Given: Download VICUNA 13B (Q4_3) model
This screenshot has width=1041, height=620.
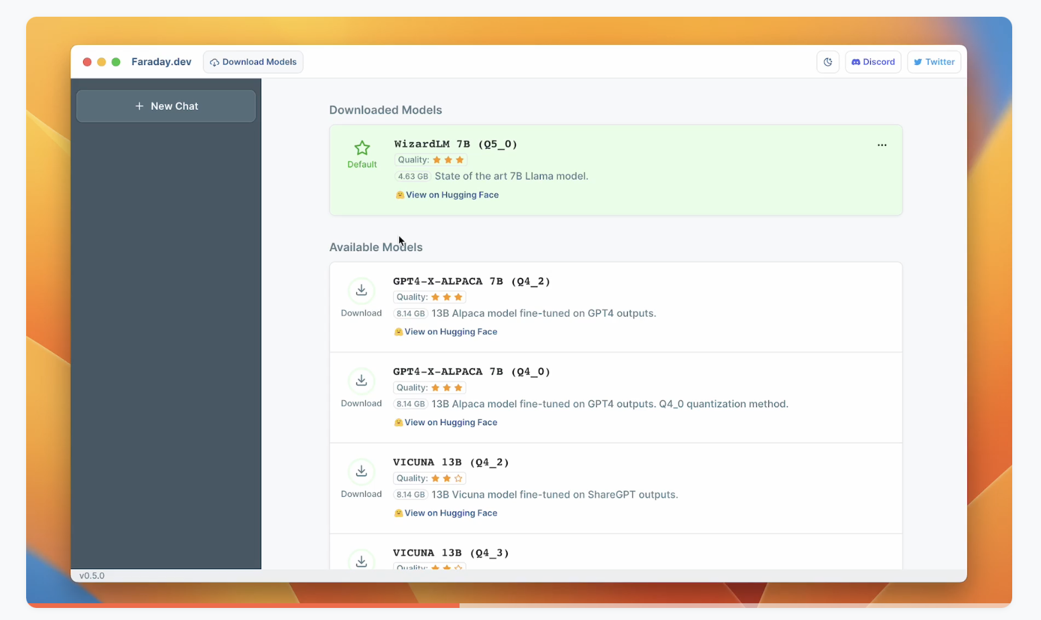Looking at the screenshot, I should click(x=361, y=560).
